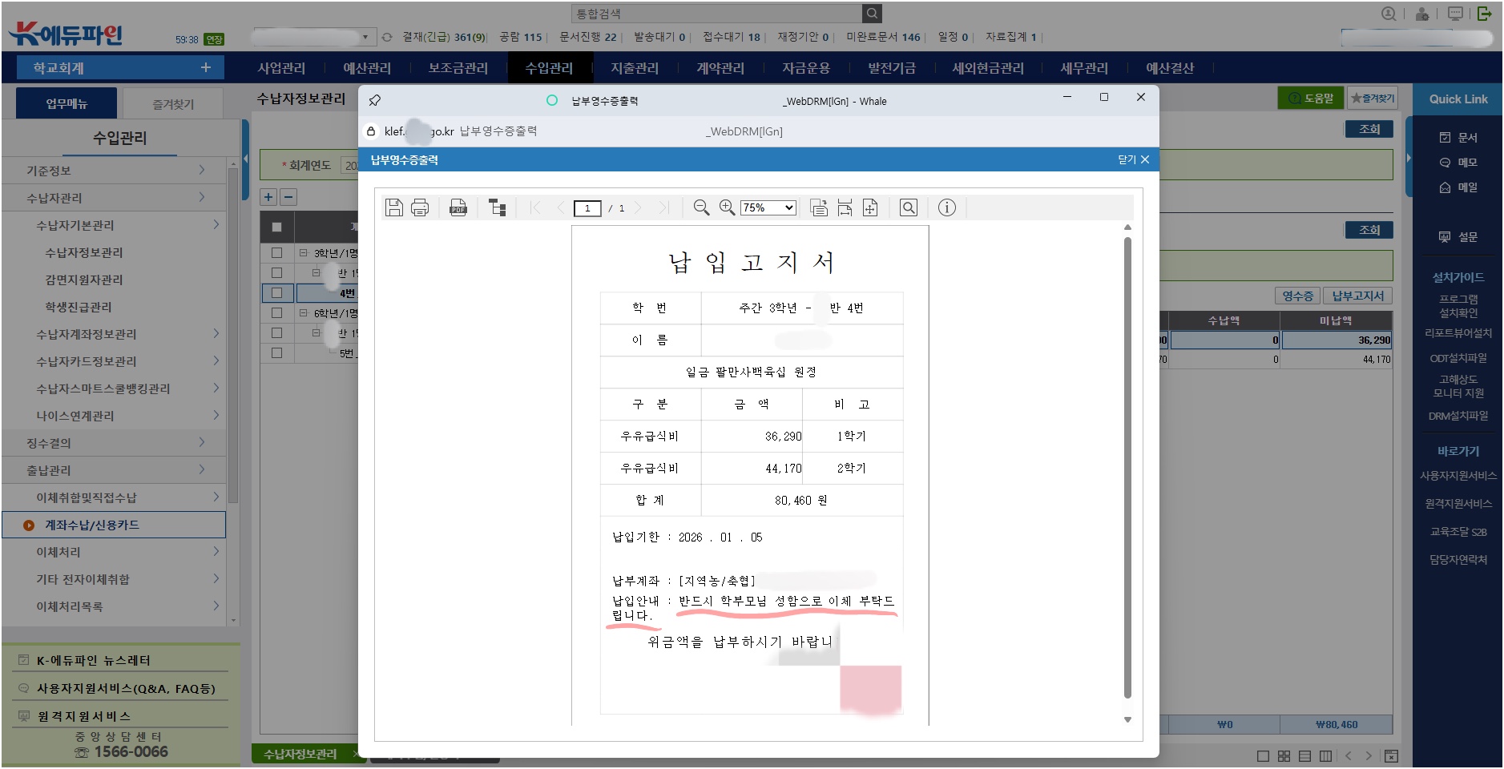Select the Save icon in the viewer toolbar
1504x769 pixels.
(x=393, y=207)
